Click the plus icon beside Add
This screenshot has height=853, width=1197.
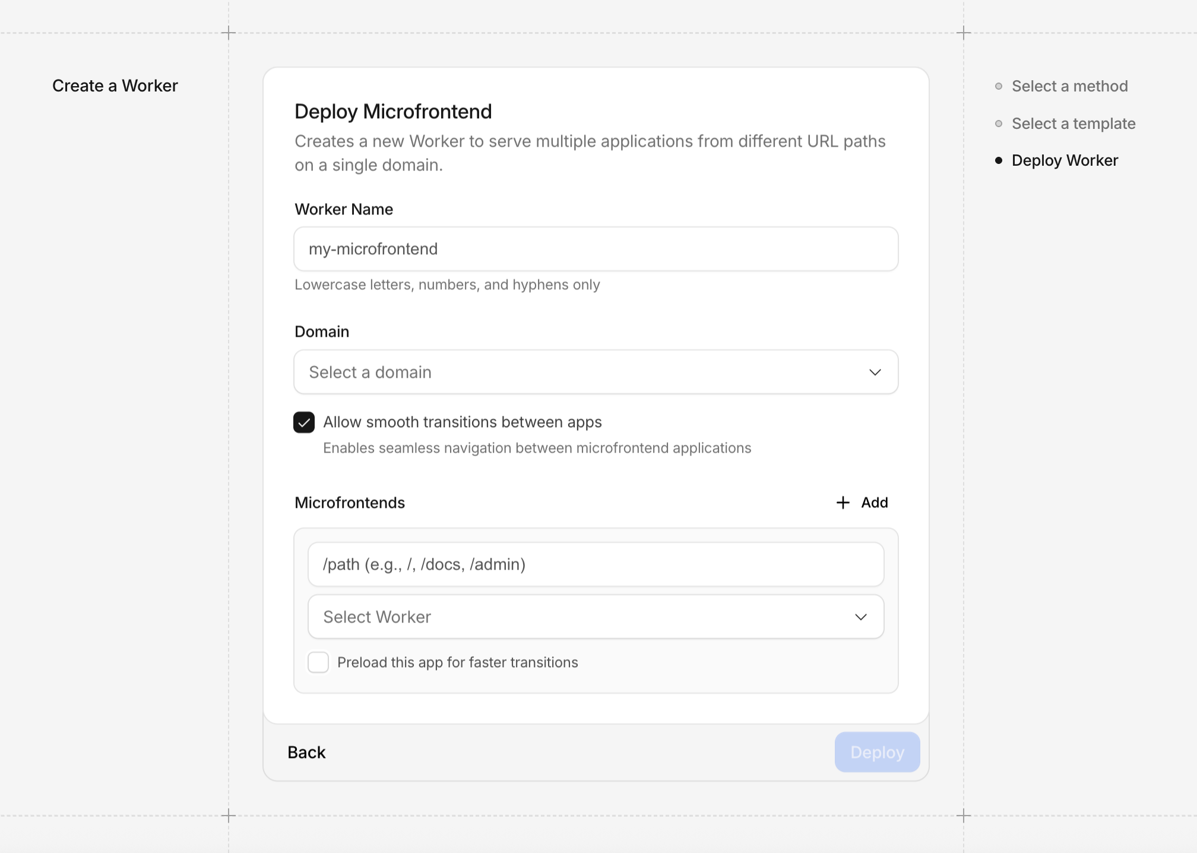(x=843, y=503)
